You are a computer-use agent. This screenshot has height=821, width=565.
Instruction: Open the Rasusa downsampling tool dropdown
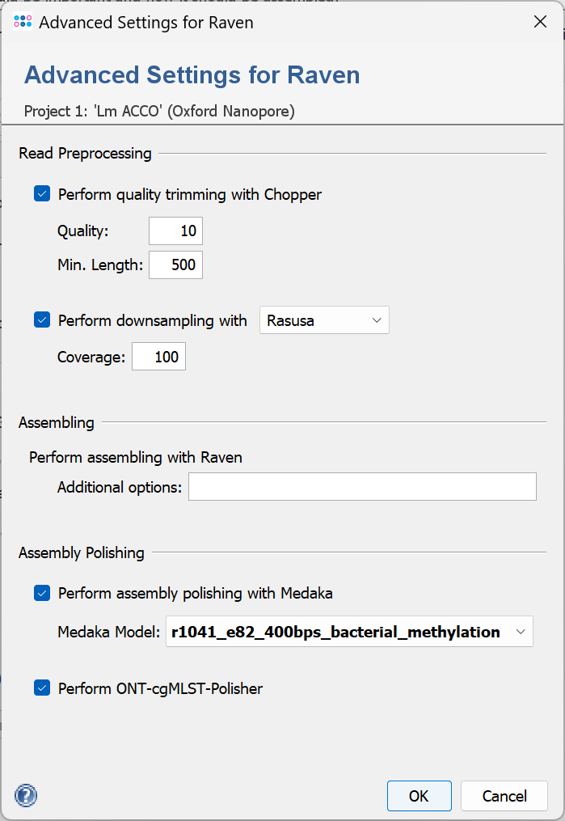click(323, 320)
